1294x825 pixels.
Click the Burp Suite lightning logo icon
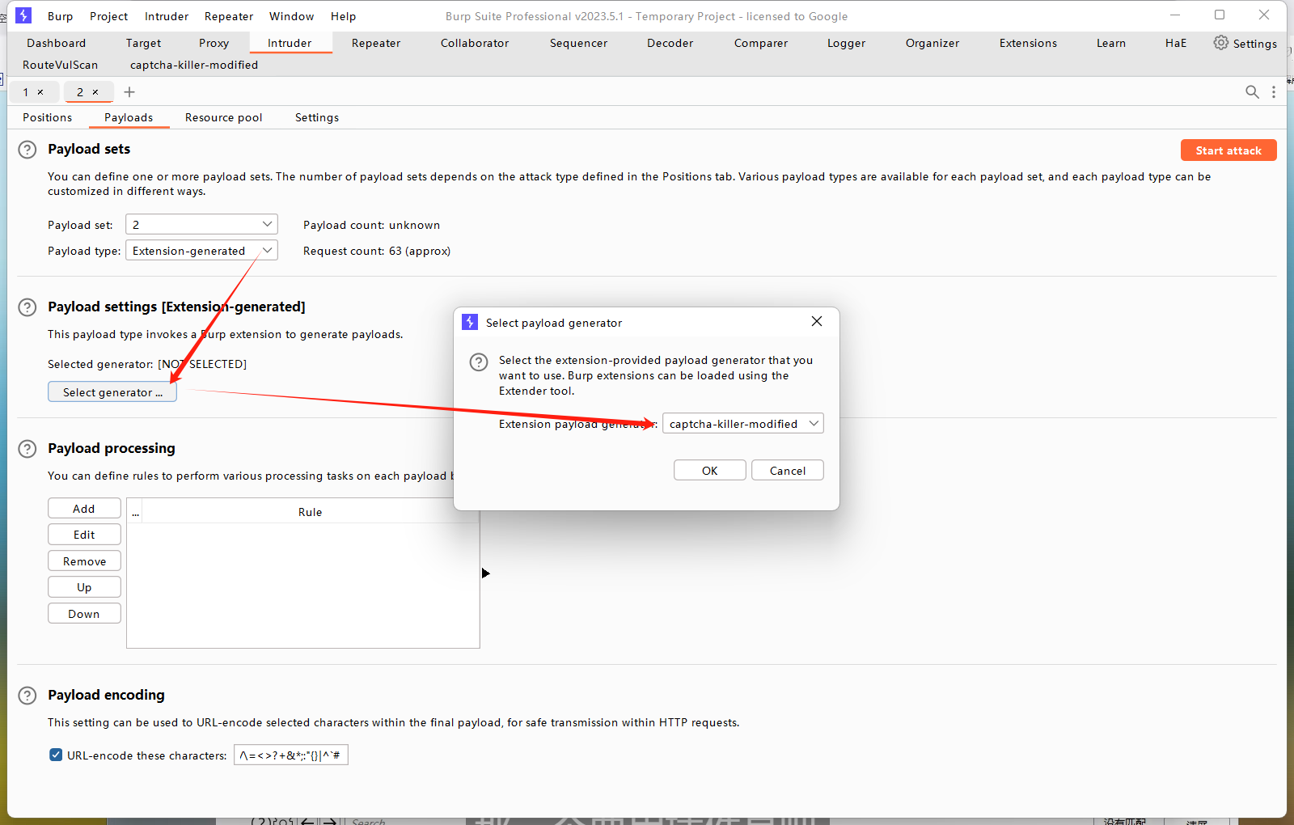(x=23, y=15)
